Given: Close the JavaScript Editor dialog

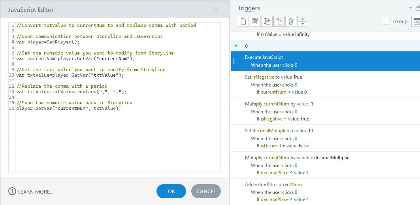Looking at the screenshot, I should point(216,9).
